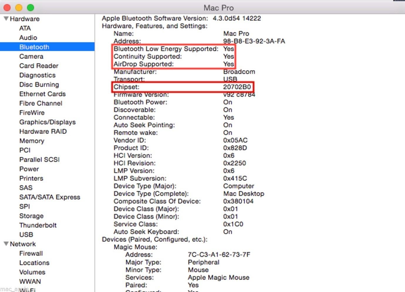
Task: Click the Hardware, Features, and Settings heading
Action: (x=155, y=26)
